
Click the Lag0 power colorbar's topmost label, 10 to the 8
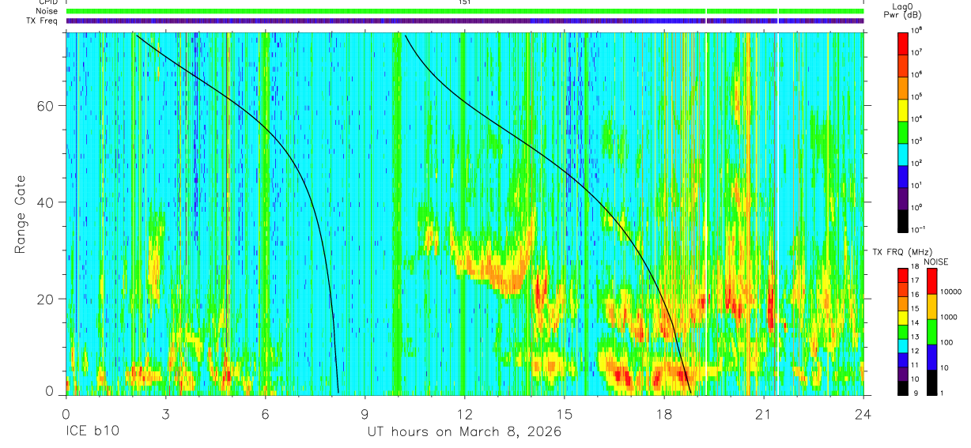tap(917, 29)
